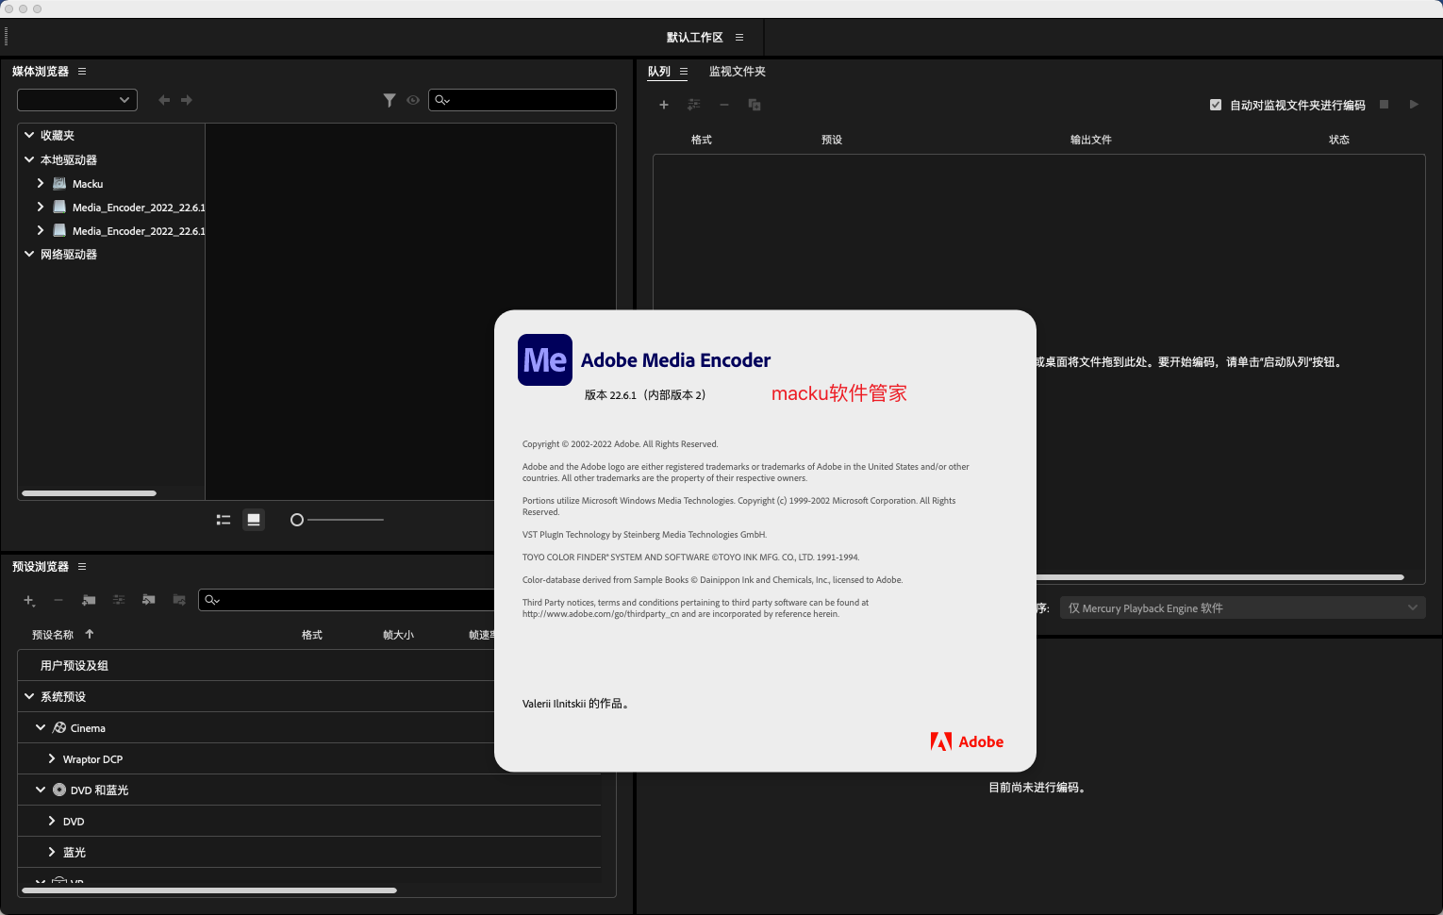Click the preset browser horizontal scrollbar

[x=209, y=890]
